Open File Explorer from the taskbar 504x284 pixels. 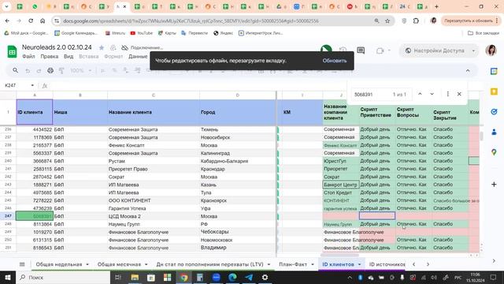pos(135,277)
